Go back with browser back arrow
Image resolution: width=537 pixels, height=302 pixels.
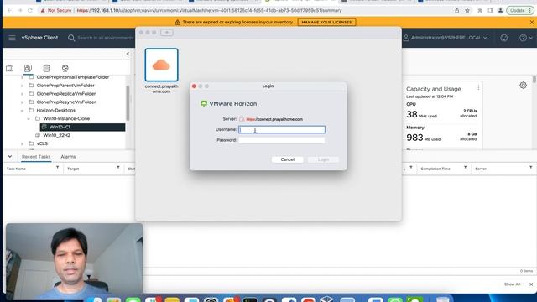[x=9, y=11]
